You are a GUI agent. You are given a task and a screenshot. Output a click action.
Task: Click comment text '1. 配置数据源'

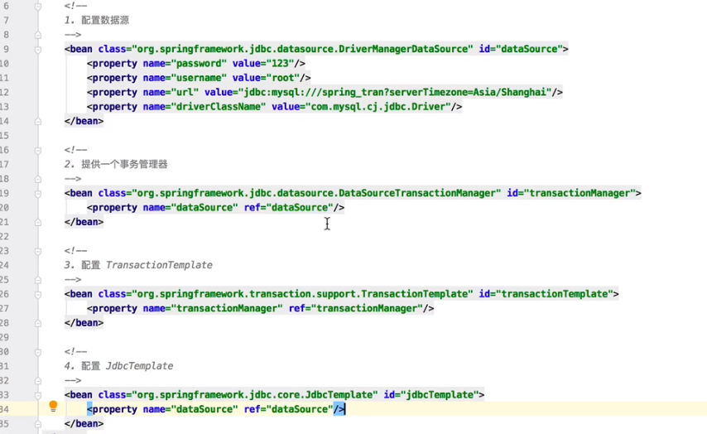click(x=97, y=21)
